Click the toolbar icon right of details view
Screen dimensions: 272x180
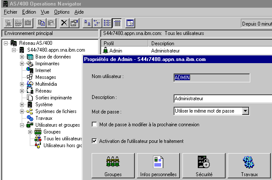[x=130, y=23]
